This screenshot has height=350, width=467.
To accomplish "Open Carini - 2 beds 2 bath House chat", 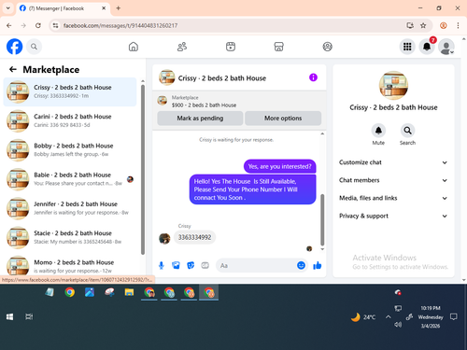I will 70,120.
